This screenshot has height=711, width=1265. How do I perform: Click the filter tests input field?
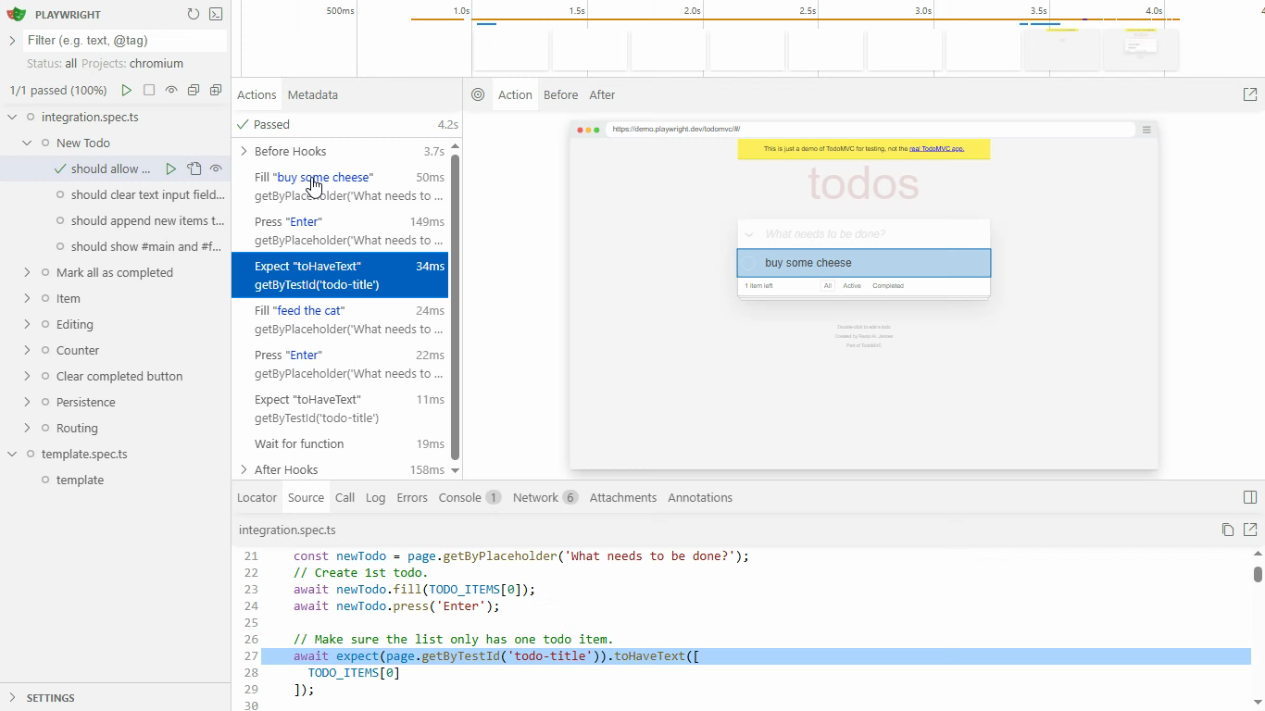click(x=124, y=40)
